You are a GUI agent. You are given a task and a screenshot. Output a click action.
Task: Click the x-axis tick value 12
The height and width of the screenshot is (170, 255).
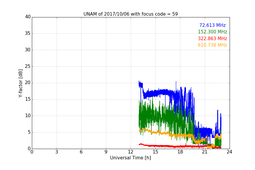pos(131,152)
